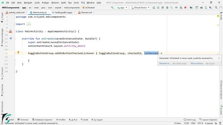Click the yellow inspection indicator at top right
The height and width of the screenshot is (125, 223).
(x=218, y=16)
